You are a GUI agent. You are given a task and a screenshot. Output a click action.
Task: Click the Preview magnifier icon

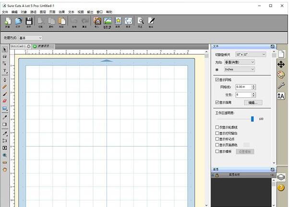[x=141, y=23]
